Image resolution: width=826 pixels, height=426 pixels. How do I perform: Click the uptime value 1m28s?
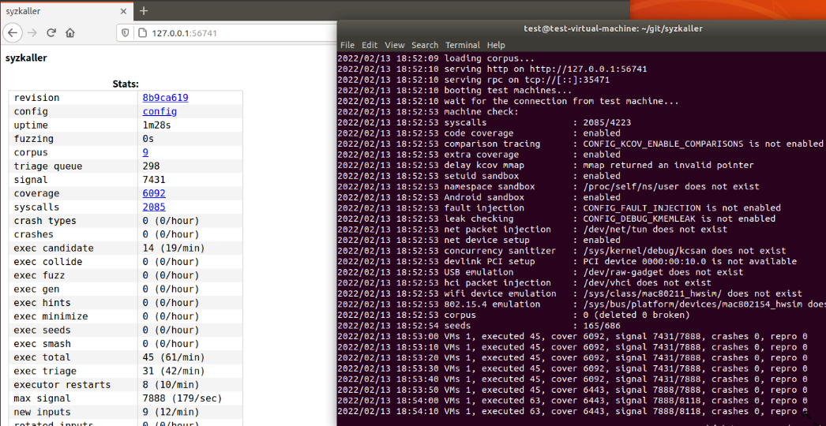(x=156, y=125)
